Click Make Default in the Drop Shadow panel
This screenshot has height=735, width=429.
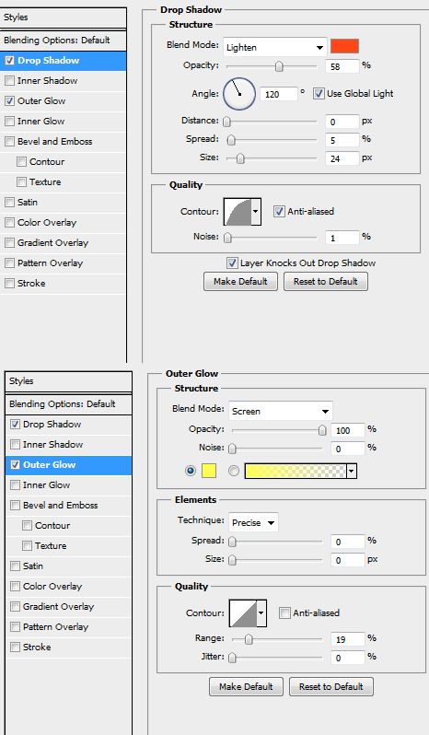pyautogui.click(x=240, y=281)
